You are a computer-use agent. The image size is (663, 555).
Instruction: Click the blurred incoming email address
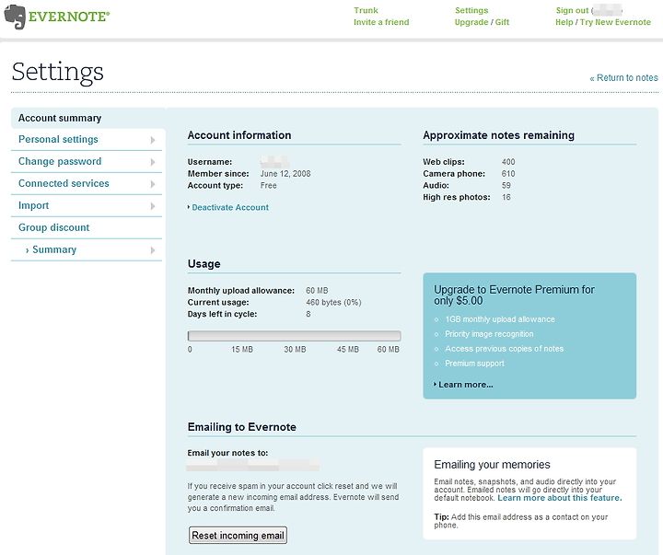coord(253,465)
